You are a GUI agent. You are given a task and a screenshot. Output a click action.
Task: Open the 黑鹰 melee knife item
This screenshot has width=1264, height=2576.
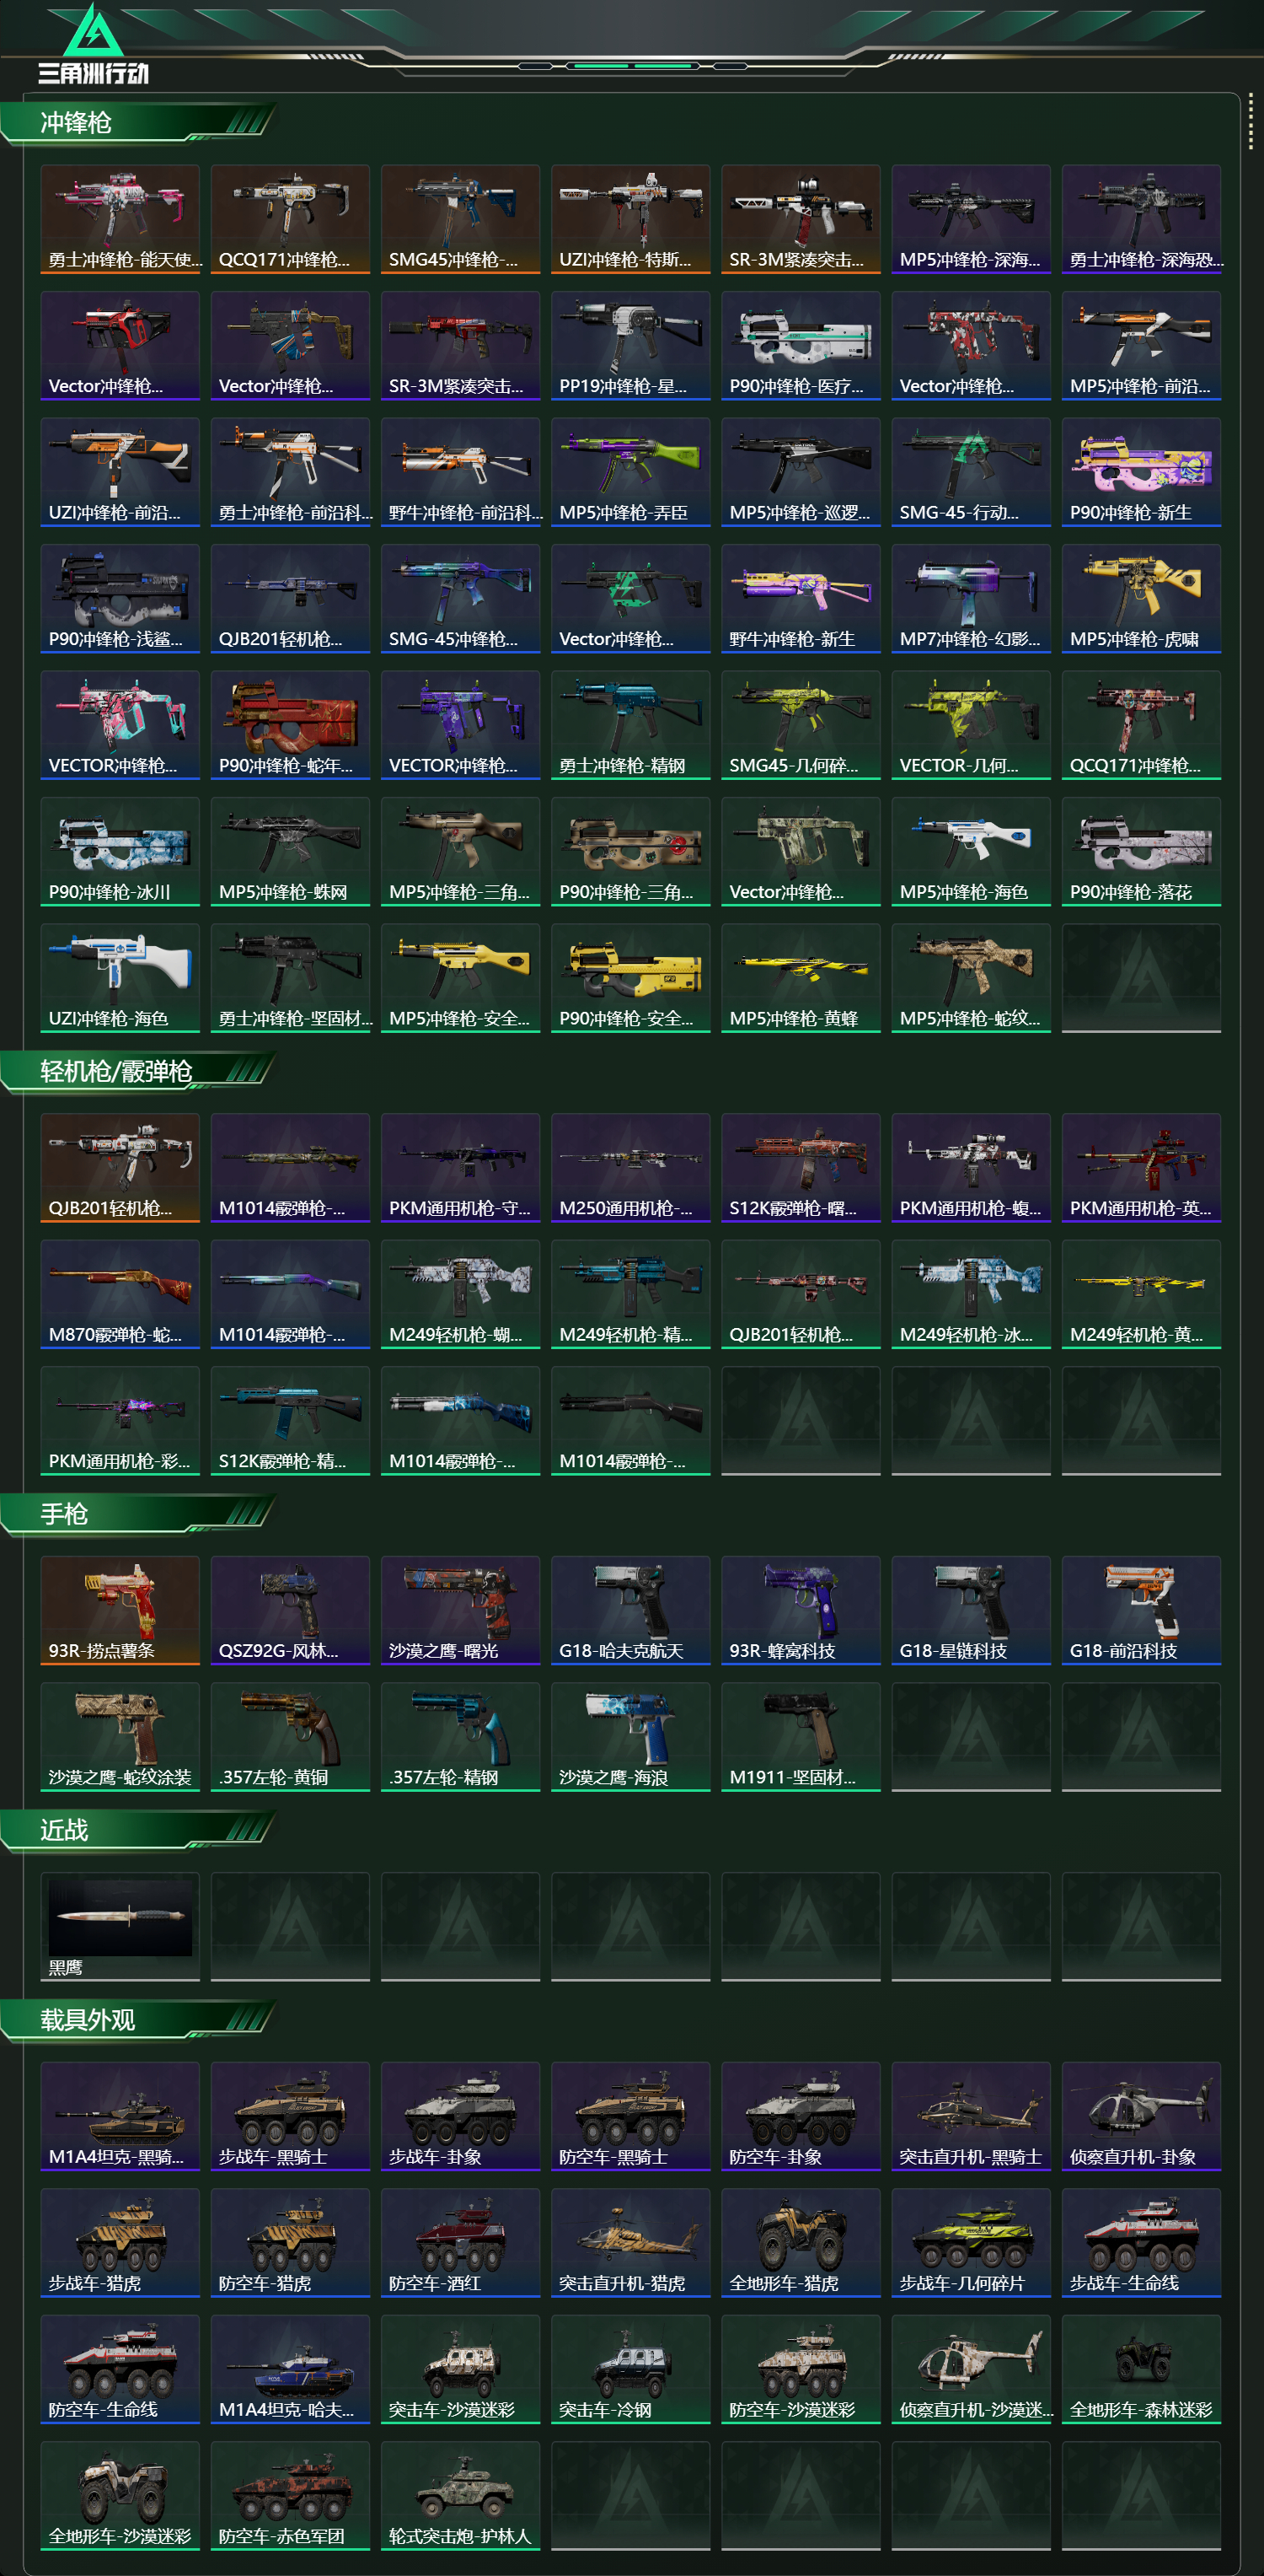(120, 1926)
